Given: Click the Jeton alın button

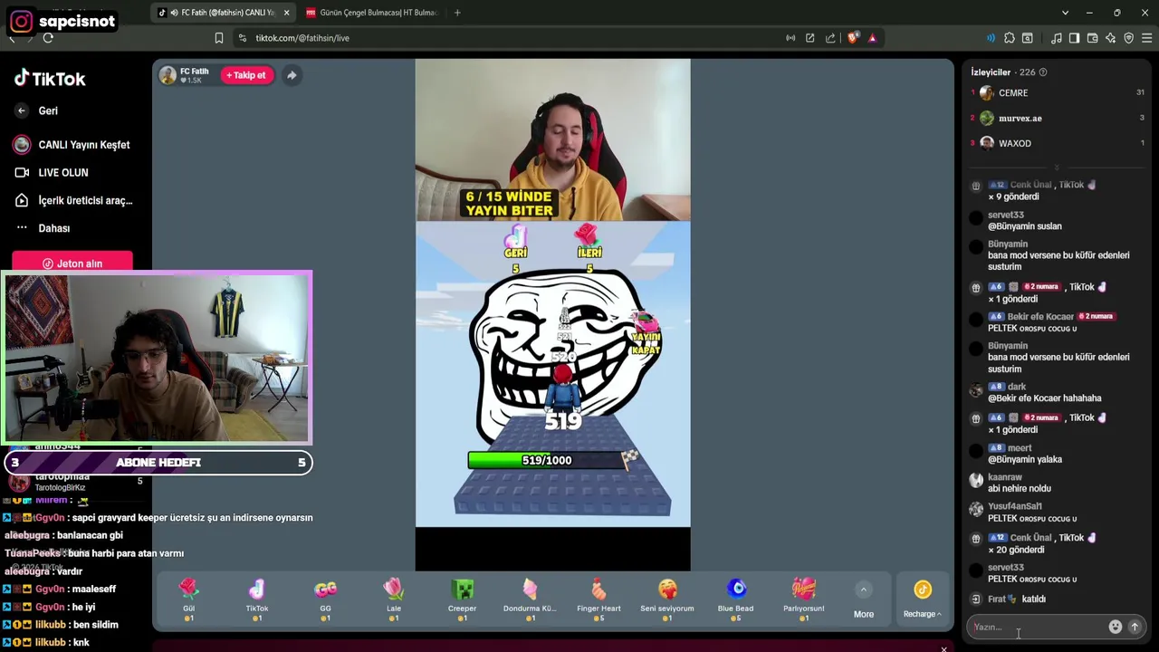Looking at the screenshot, I should point(72,264).
